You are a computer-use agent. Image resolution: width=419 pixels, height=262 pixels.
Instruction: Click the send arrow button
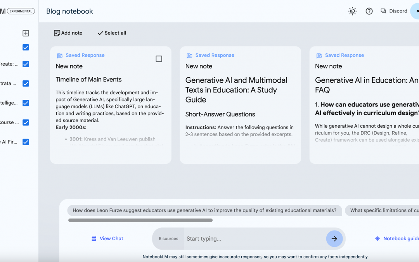334,239
